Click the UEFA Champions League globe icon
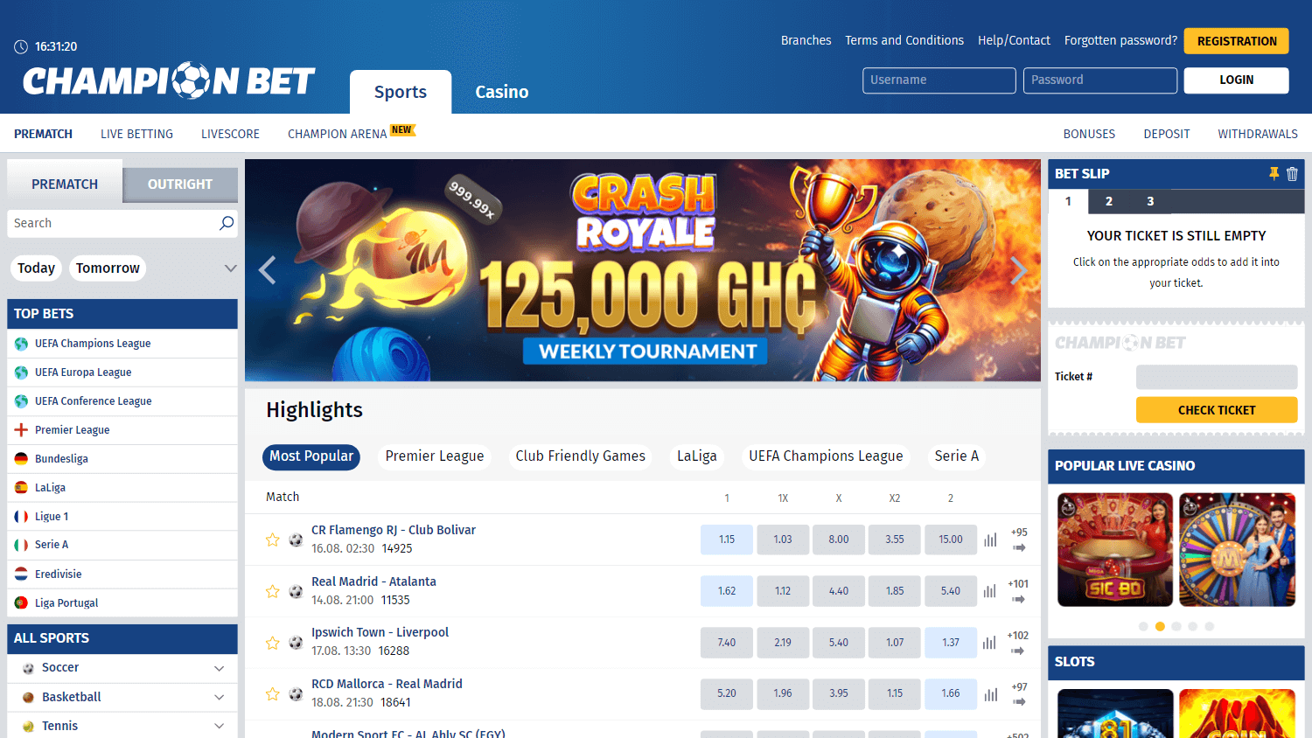 [x=22, y=344]
